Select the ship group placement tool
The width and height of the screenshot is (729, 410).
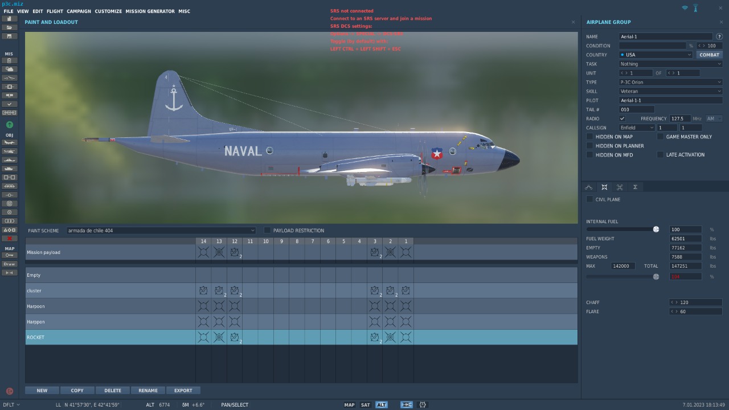[9, 160]
